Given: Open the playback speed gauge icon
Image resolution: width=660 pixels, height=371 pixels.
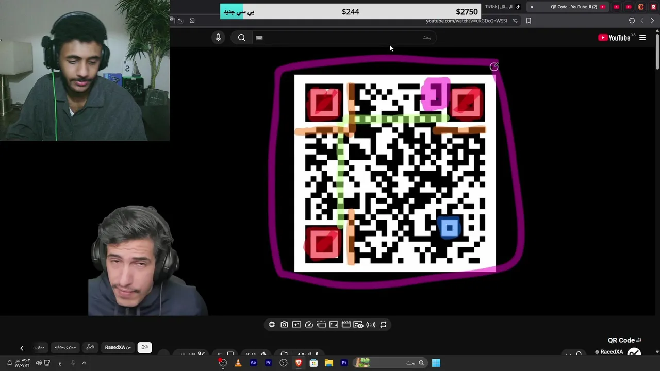Looking at the screenshot, I should click(309, 325).
